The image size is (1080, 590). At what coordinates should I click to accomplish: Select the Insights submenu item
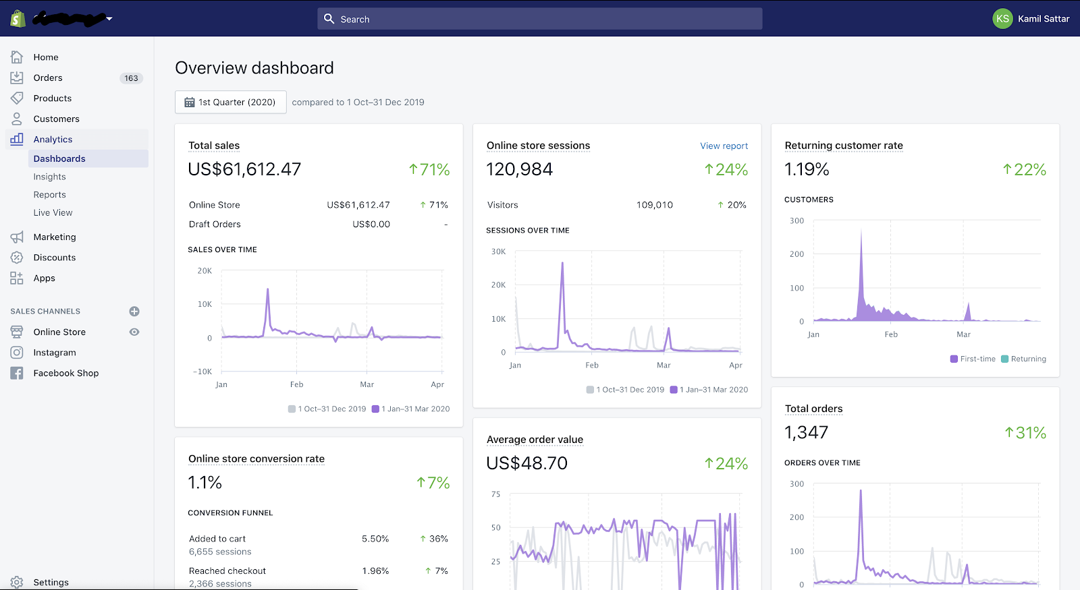(x=50, y=177)
